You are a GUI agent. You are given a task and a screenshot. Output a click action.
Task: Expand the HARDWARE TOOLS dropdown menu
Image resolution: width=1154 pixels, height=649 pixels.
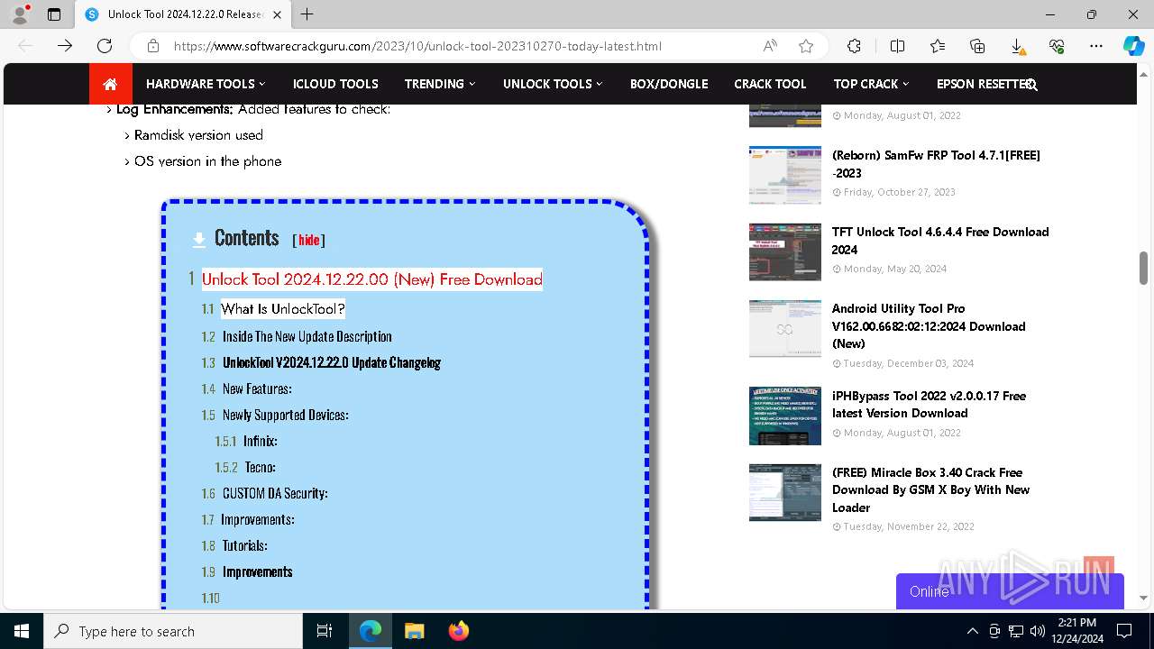coord(206,84)
